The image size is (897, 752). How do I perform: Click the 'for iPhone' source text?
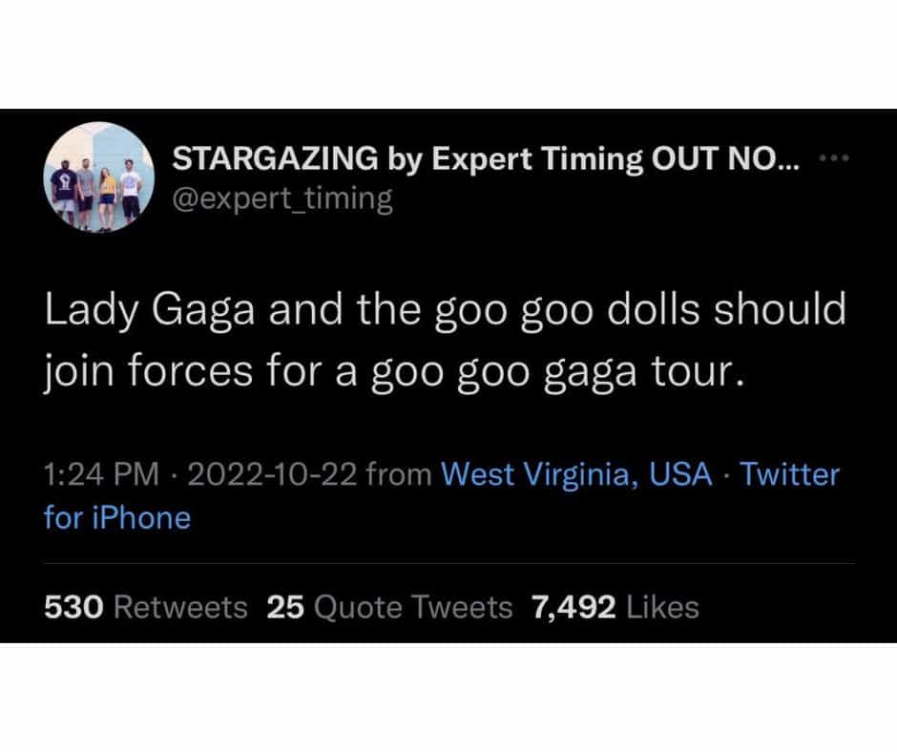click(x=117, y=517)
